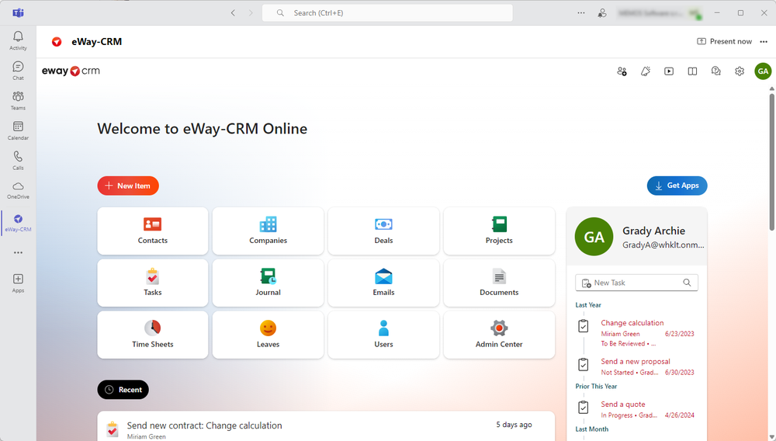Mark Send a new proposal task complete

pyautogui.click(x=584, y=365)
